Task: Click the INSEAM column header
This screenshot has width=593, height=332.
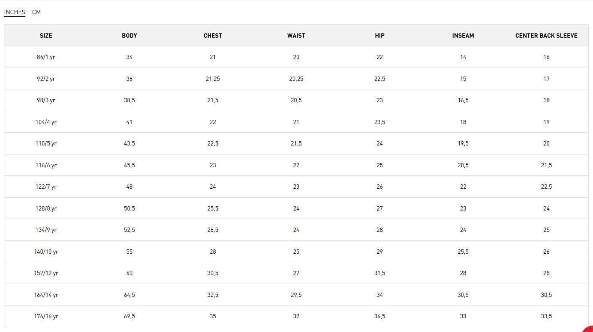Action: click(463, 36)
